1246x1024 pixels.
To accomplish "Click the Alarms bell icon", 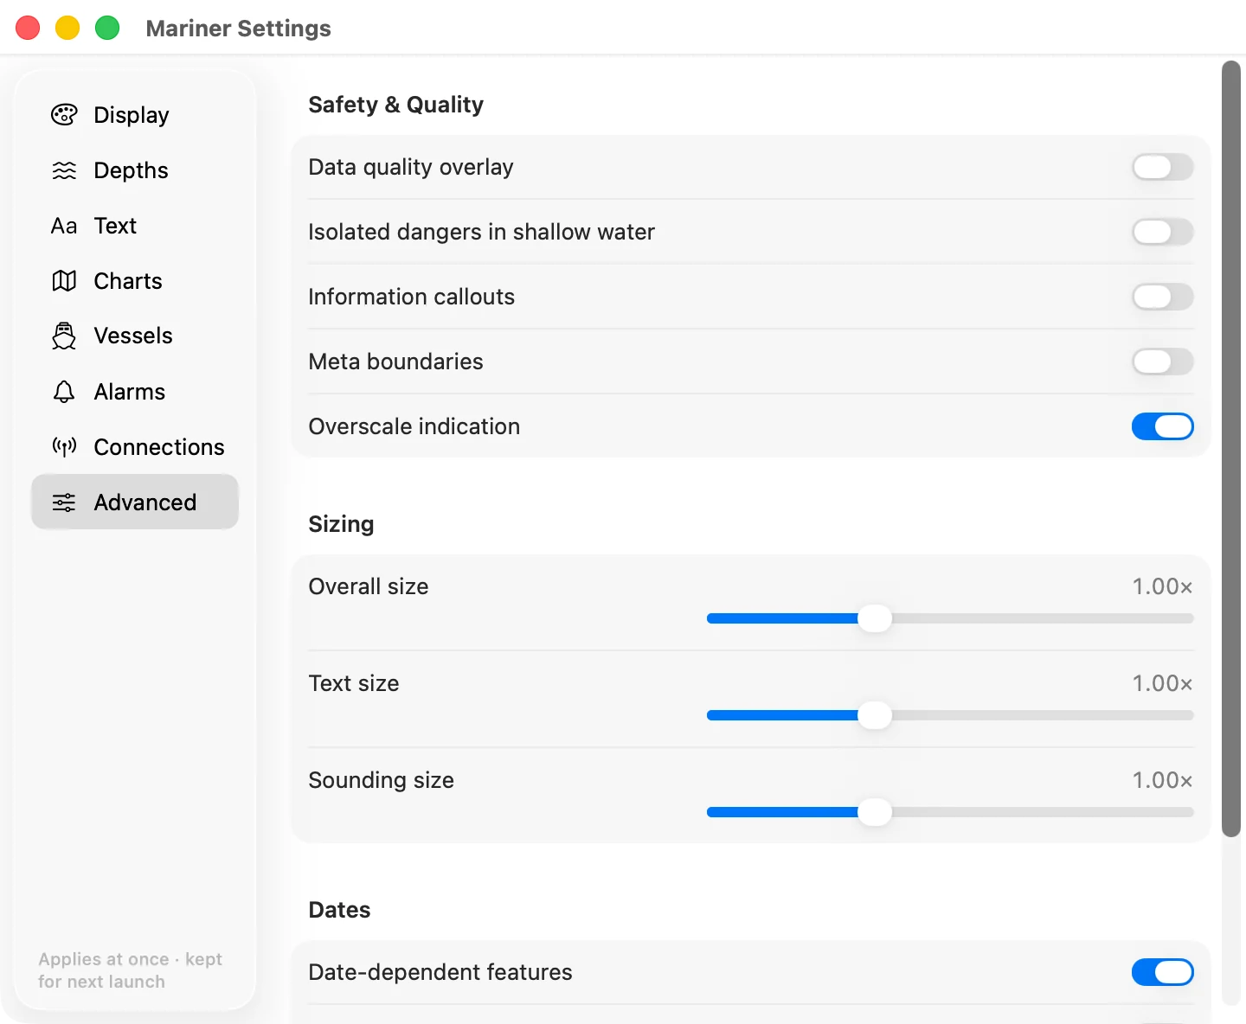I will pyautogui.click(x=64, y=392).
